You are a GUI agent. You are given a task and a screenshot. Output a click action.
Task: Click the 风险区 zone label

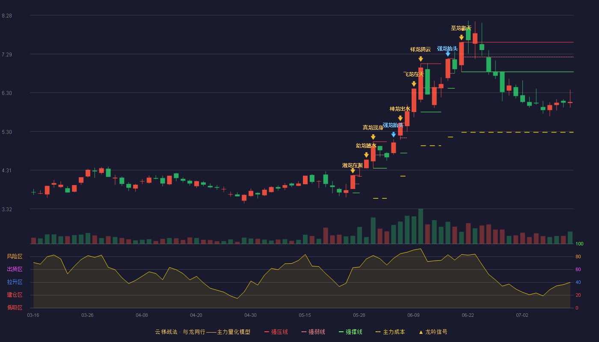tap(15, 256)
